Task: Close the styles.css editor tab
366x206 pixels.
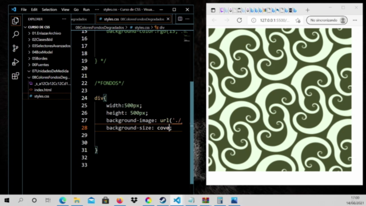Action: click(x=168, y=19)
